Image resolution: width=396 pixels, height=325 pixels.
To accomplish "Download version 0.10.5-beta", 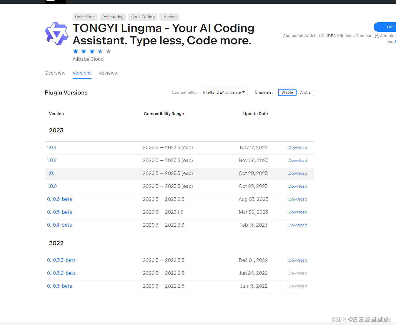I will coord(298,212).
